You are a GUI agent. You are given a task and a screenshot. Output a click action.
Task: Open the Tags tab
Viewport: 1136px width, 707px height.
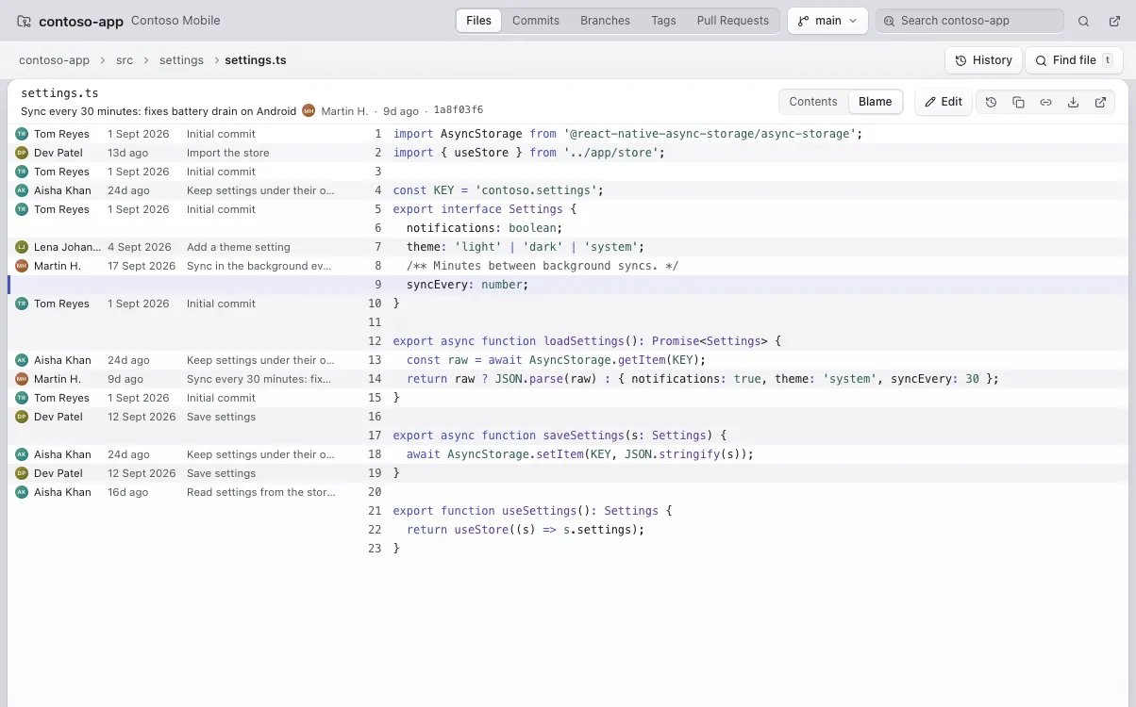(x=663, y=21)
